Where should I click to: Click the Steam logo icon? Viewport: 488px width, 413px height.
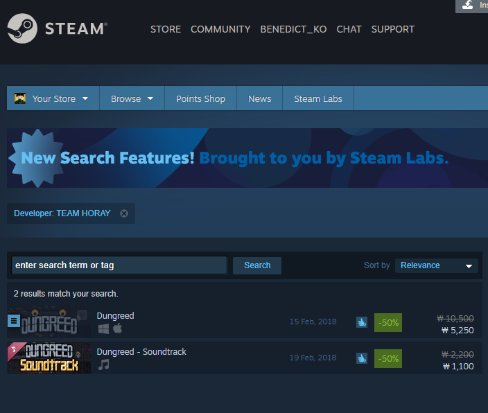(x=22, y=28)
